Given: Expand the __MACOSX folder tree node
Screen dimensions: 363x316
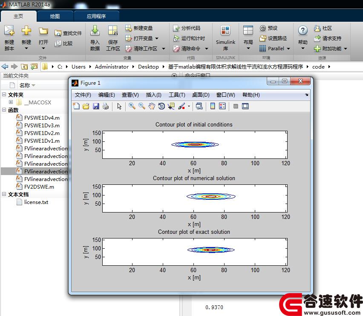Looking at the screenshot, I should coord(11,102).
